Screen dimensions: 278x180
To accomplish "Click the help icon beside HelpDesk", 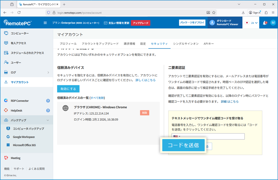I will [48, 110].
